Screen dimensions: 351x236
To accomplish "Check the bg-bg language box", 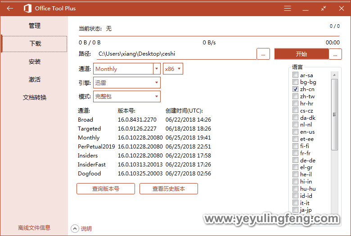I will pyautogui.click(x=295, y=82).
